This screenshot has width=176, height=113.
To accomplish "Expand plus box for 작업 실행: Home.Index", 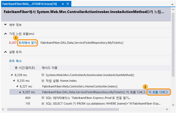I will [x=43, y=81].
